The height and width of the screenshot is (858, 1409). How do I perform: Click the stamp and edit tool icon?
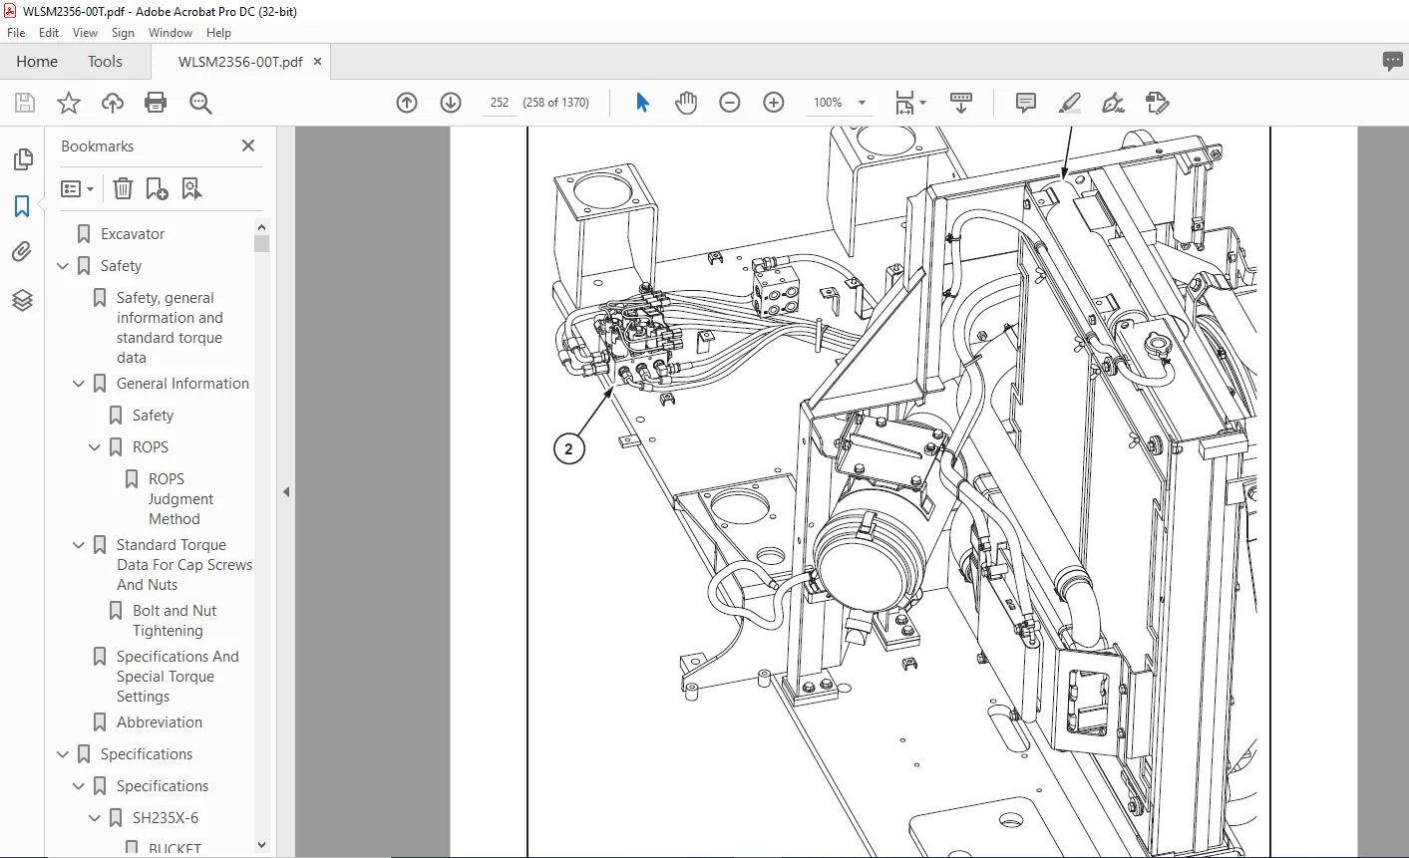tap(1157, 103)
